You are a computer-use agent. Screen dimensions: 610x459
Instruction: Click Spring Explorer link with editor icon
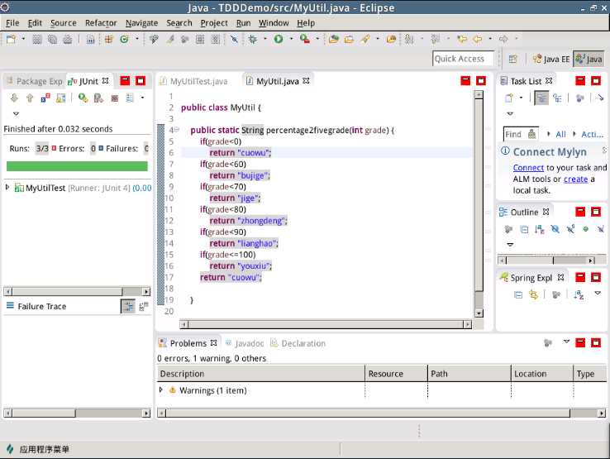pyautogui.click(x=533, y=294)
